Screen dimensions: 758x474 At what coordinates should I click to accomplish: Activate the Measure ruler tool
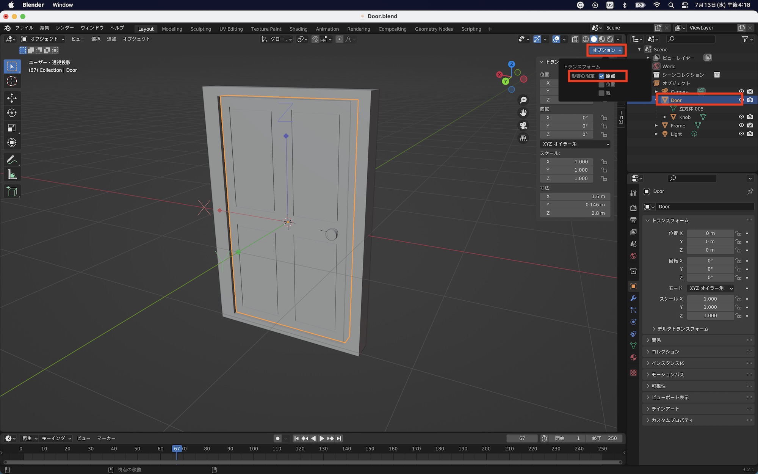pos(12,175)
